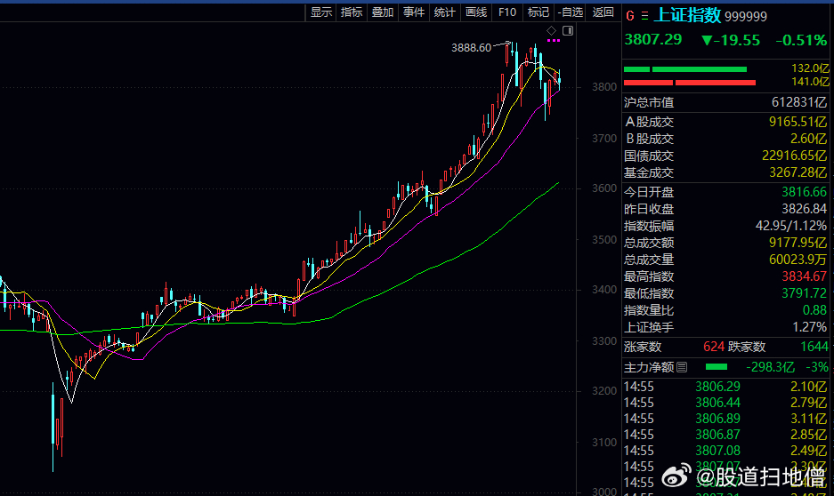This screenshot has height=496, width=834.
Task: Open the 指标 indicators menu
Action: (x=352, y=12)
